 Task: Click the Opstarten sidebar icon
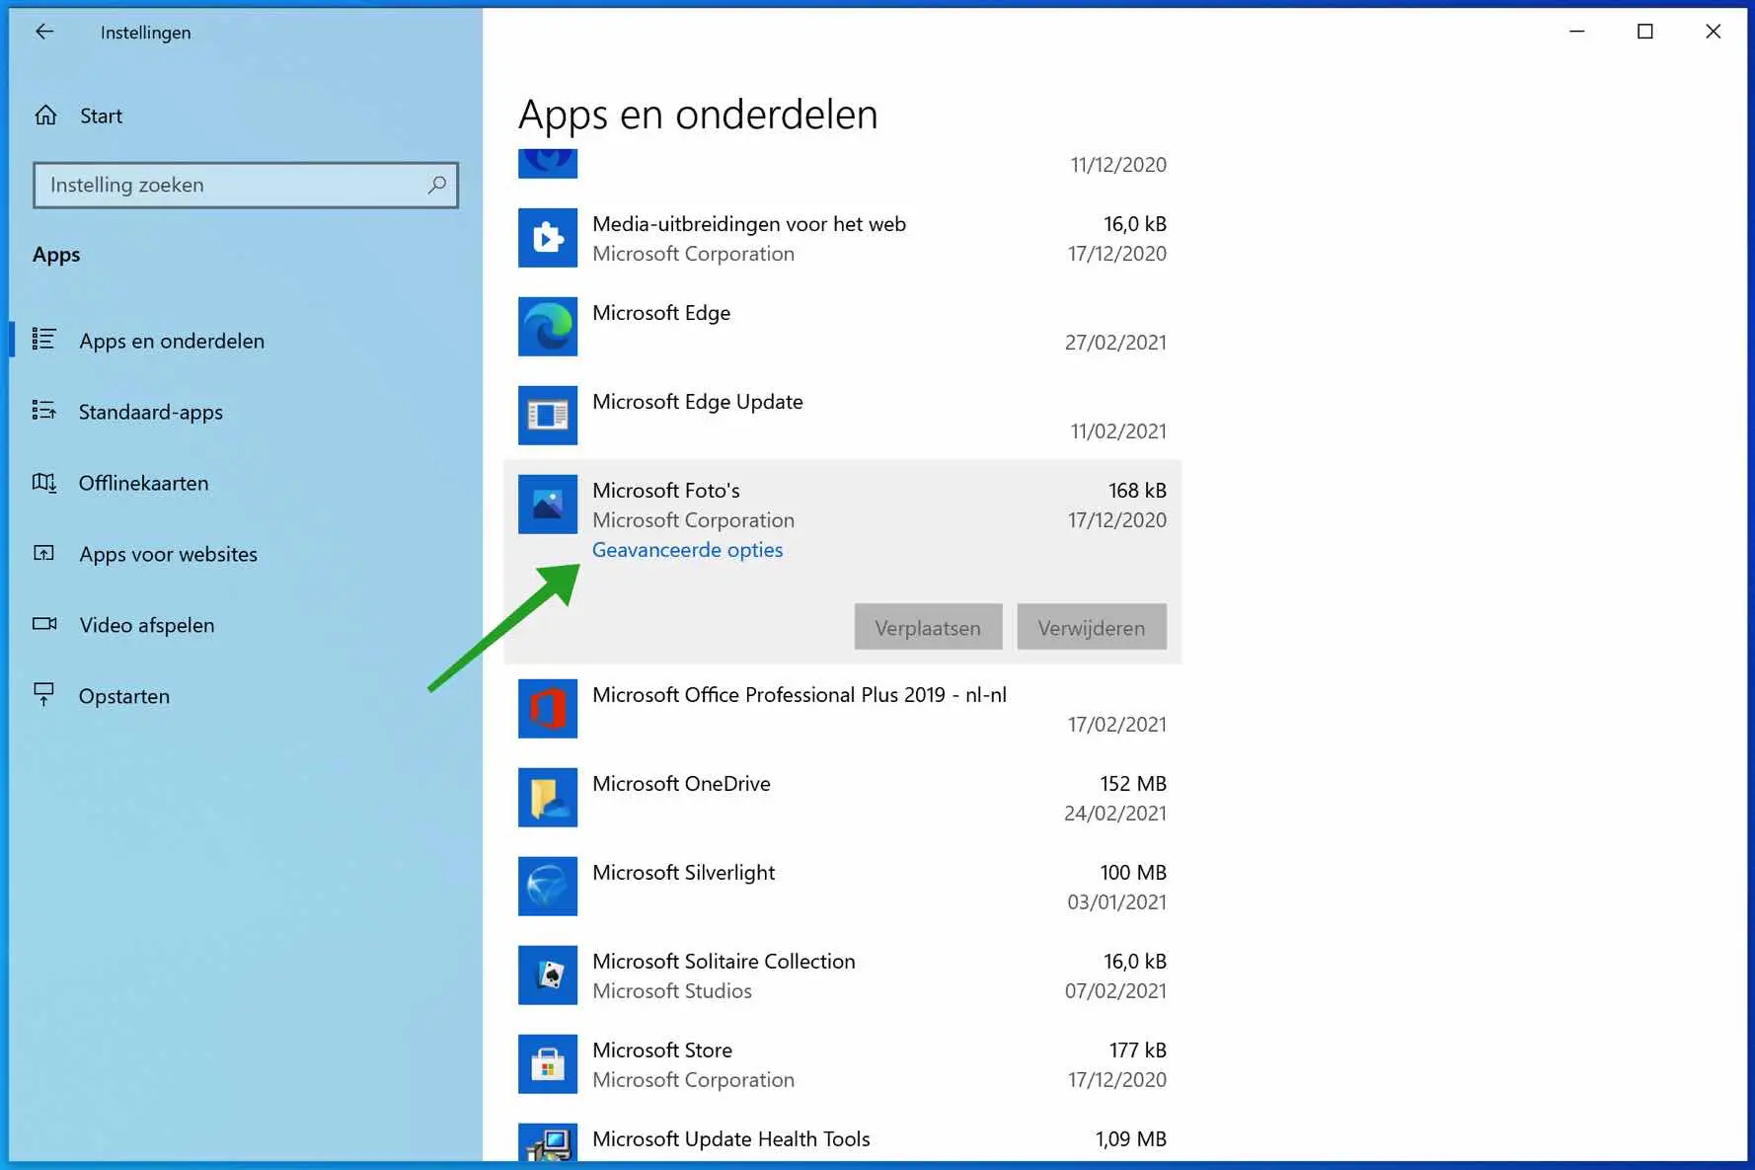point(43,695)
